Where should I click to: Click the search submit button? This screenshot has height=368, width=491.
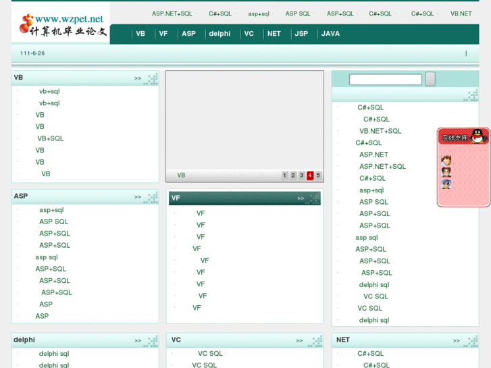430,79
